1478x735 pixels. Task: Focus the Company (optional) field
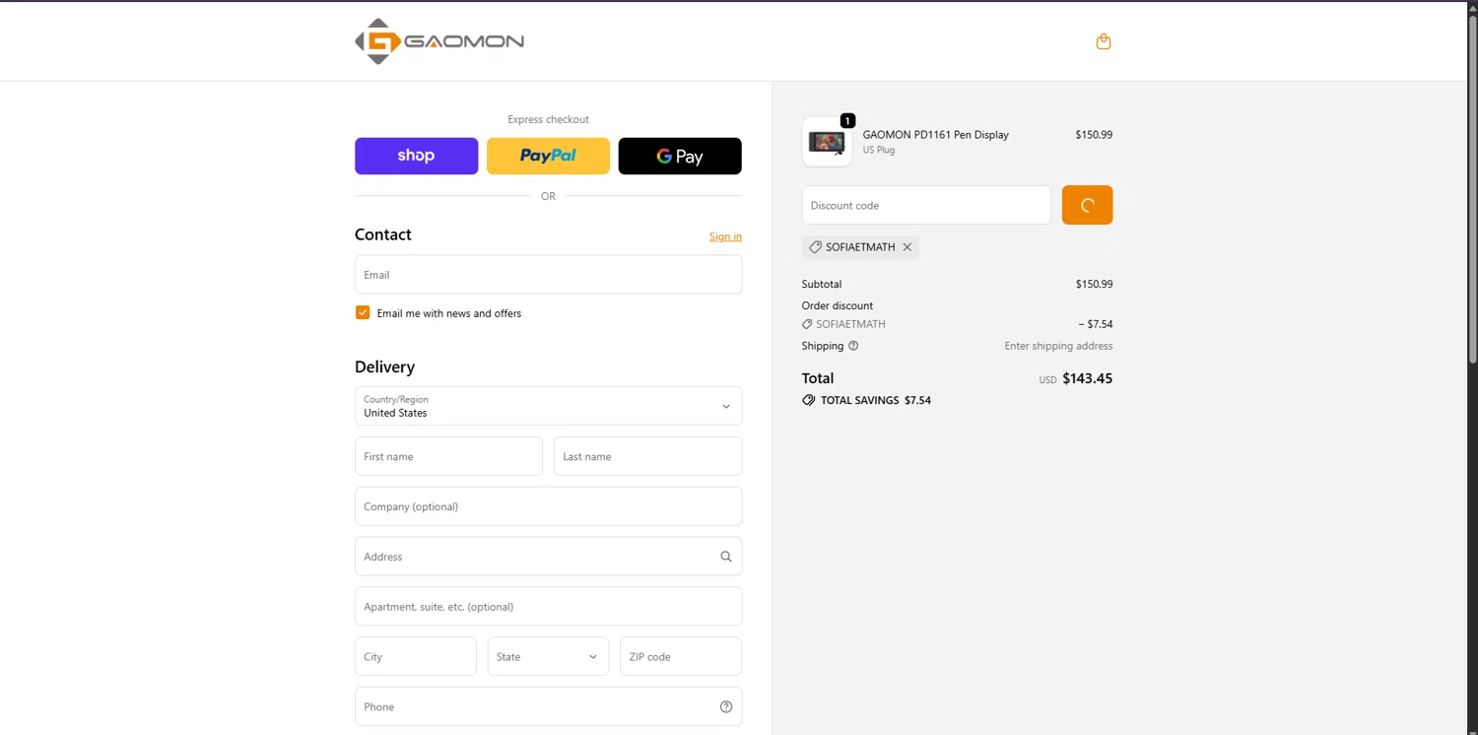(548, 506)
